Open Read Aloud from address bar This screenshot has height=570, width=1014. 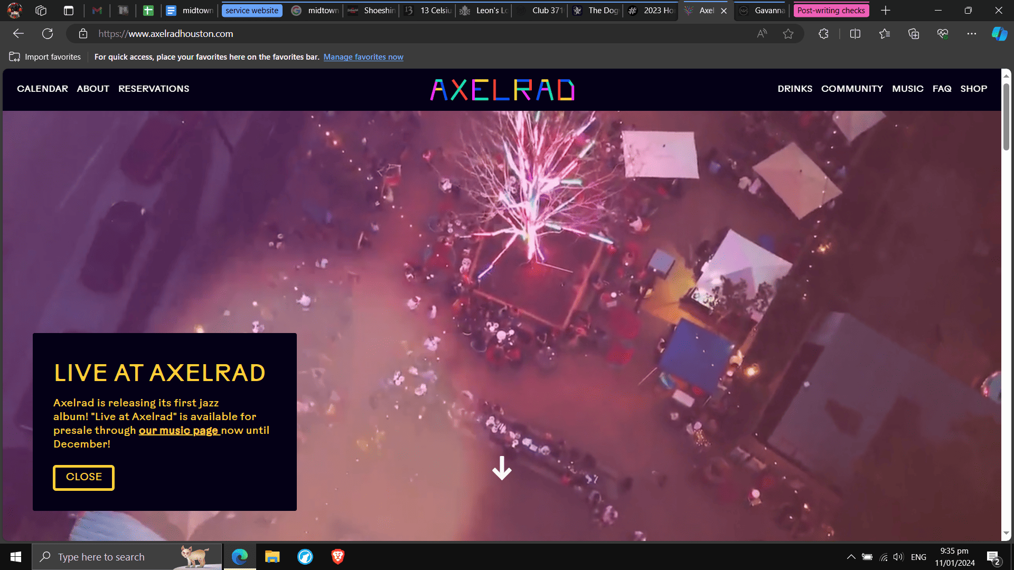coord(762,34)
